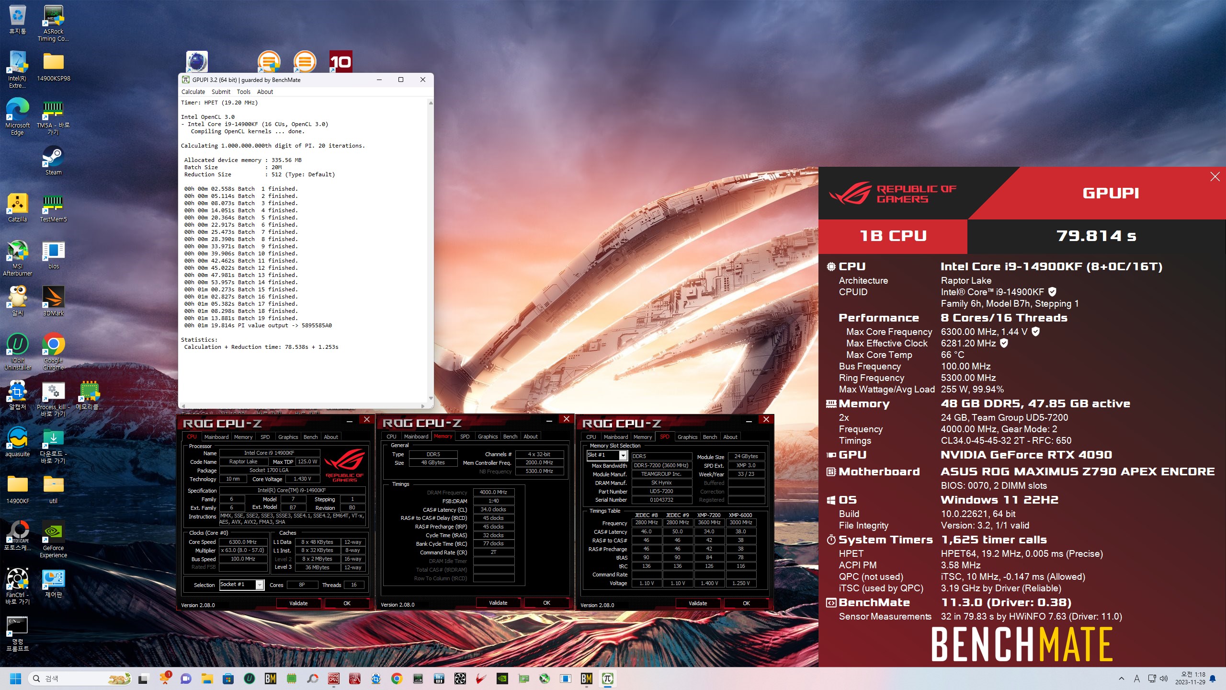The width and height of the screenshot is (1226, 690).
Task: Open the bios desktop file
Action: point(53,254)
